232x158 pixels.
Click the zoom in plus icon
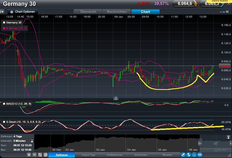(29, 155)
